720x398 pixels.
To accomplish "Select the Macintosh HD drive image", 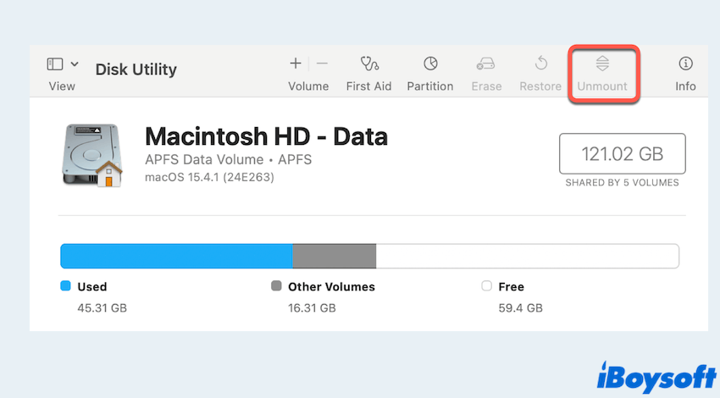I will click(92, 155).
